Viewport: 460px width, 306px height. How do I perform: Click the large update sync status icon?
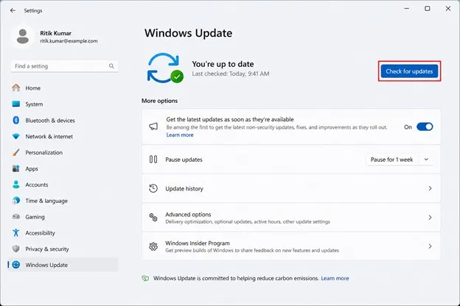(165, 68)
